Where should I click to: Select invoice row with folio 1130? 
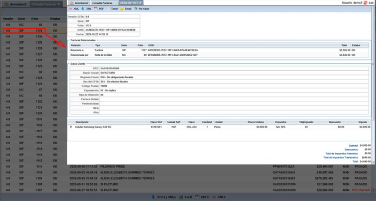coord(33,37)
